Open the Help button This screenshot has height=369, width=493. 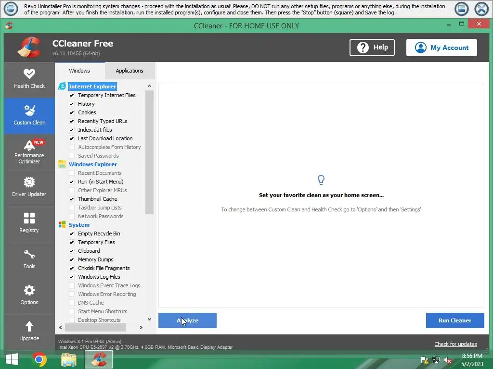[372, 48]
